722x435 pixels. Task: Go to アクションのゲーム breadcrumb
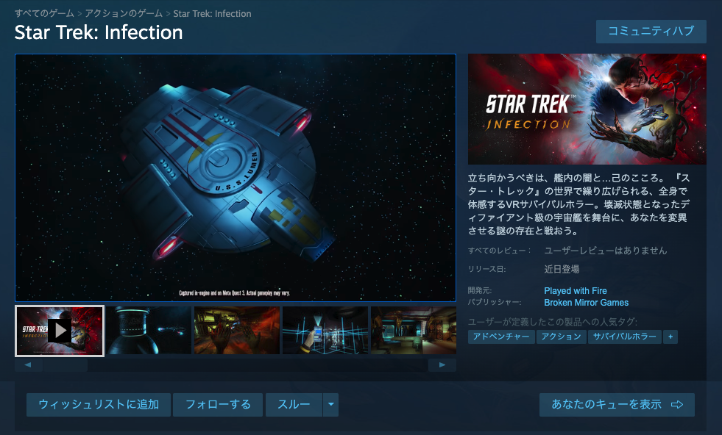coord(124,13)
